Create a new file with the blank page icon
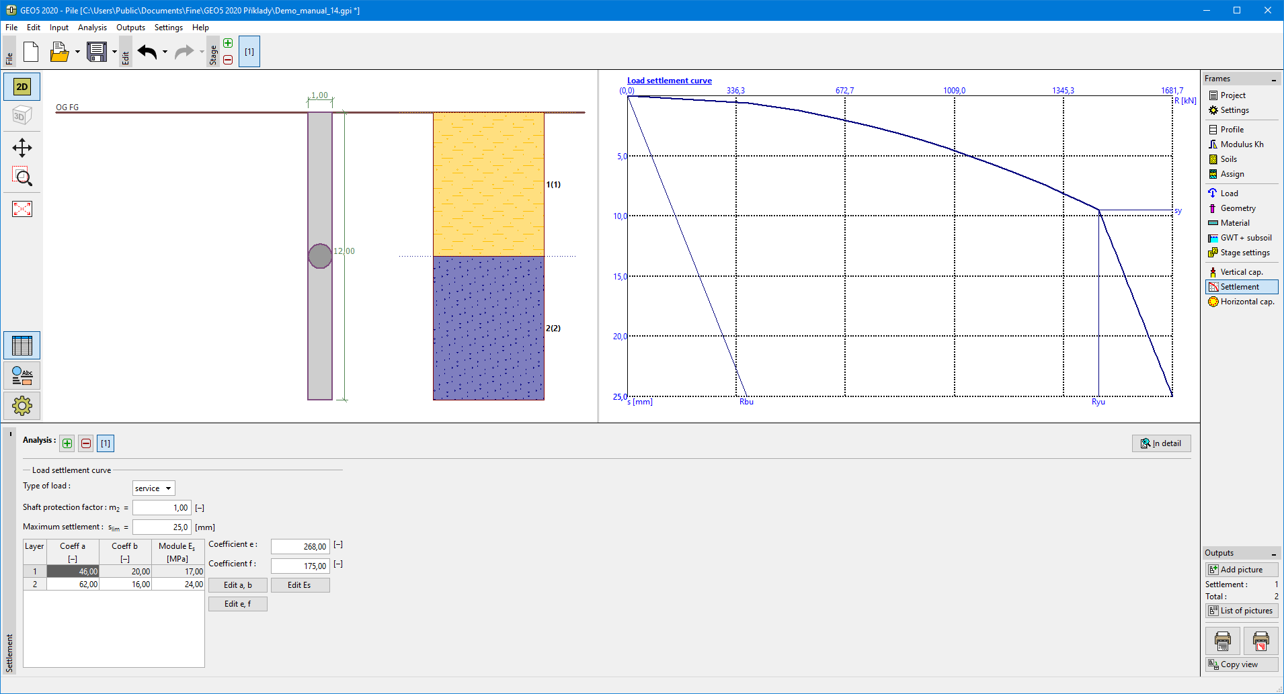 coord(31,52)
